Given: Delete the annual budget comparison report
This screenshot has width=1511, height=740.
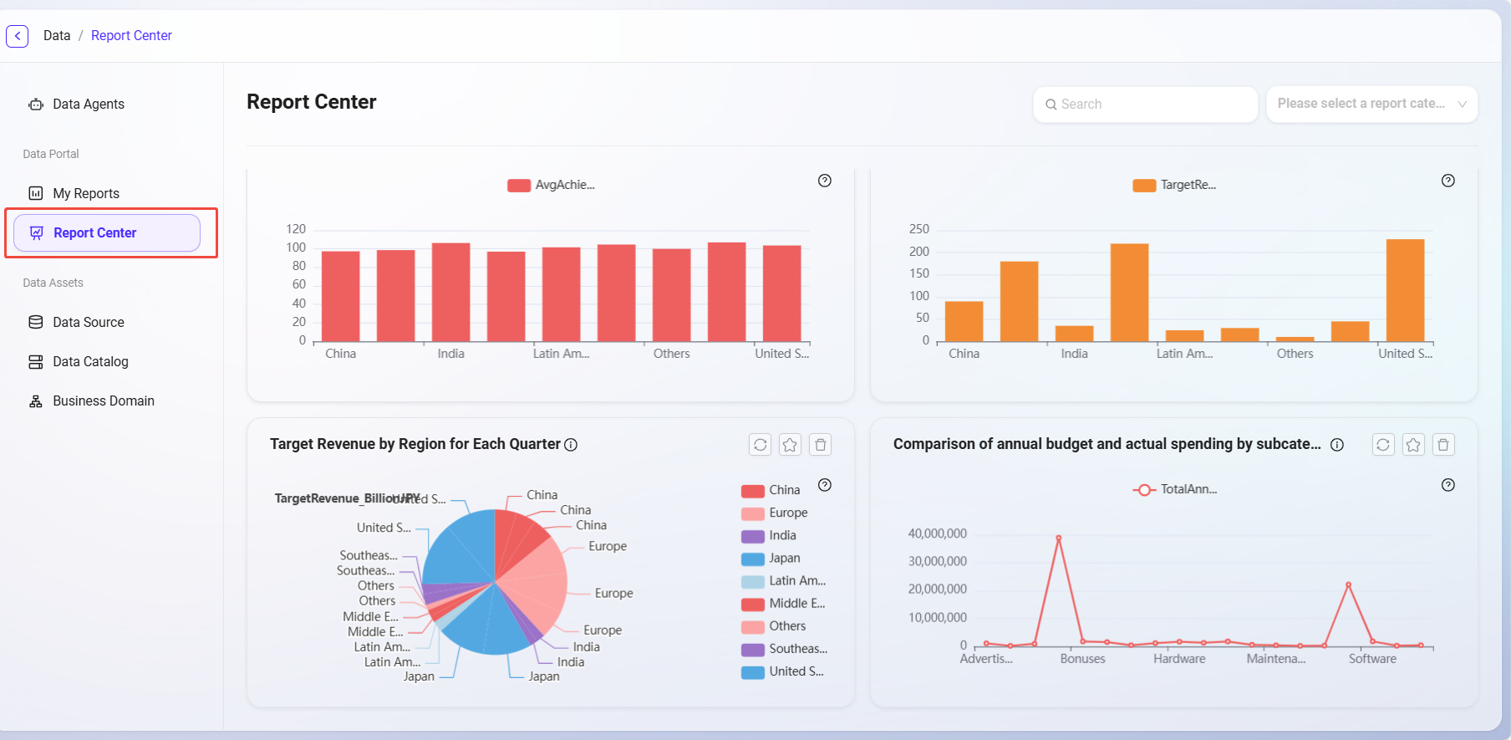Looking at the screenshot, I should coord(1443,445).
